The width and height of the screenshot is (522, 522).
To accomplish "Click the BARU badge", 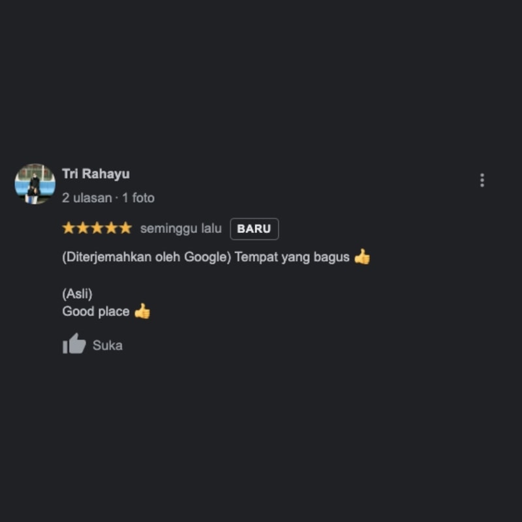I will [x=254, y=229].
